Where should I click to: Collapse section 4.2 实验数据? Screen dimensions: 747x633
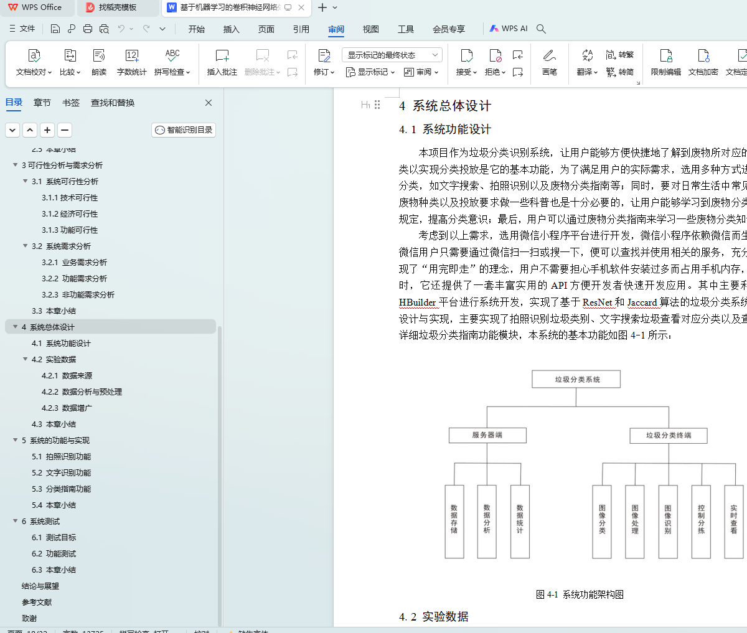[x=26, y=359]
